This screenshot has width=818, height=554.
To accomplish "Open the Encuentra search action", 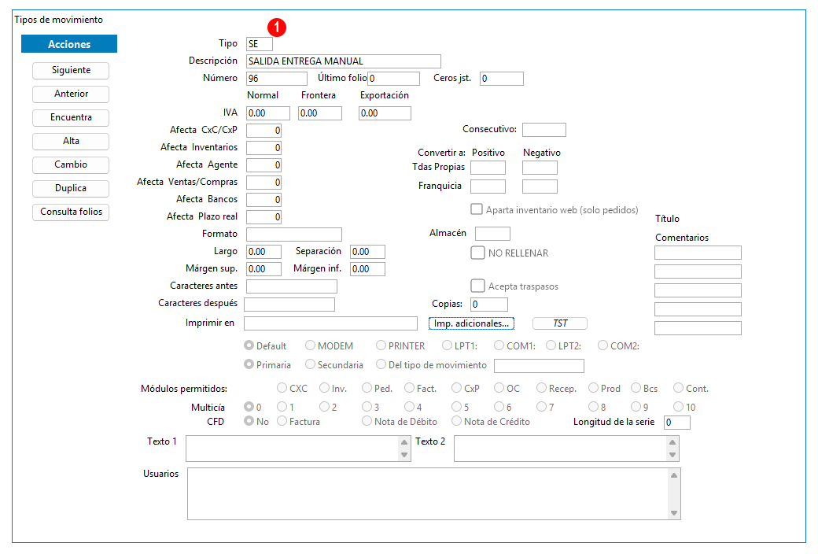I will coord(71,117).
